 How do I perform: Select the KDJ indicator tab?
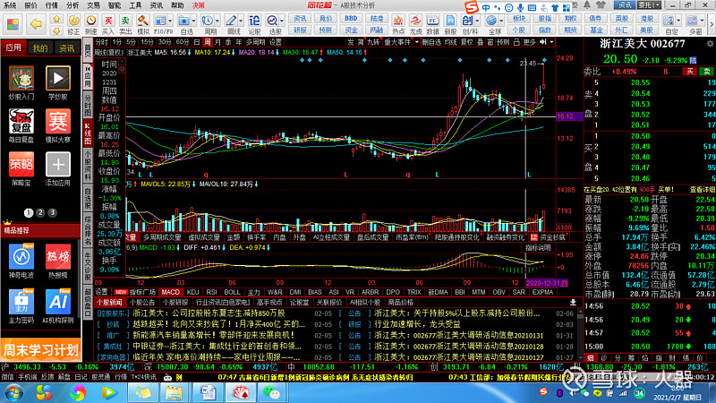click(x=192, y=292)
